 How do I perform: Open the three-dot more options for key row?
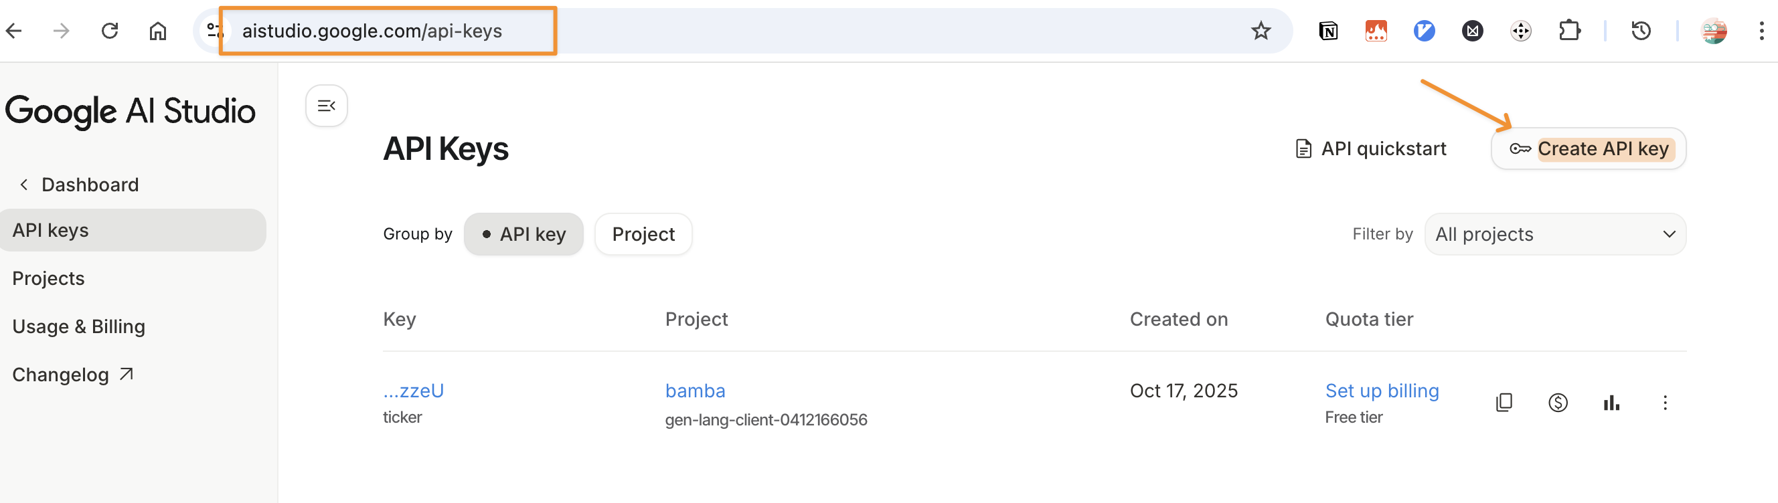pyautogui.click(x=1665, y=402)
